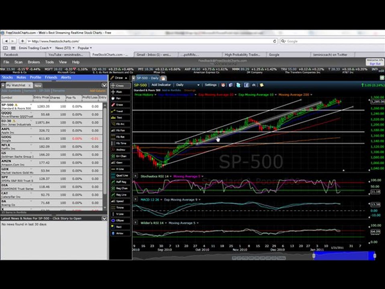Close the MACD 12 26 pane
This screenshot has height=289, width=385.
[x=136, y=199]
